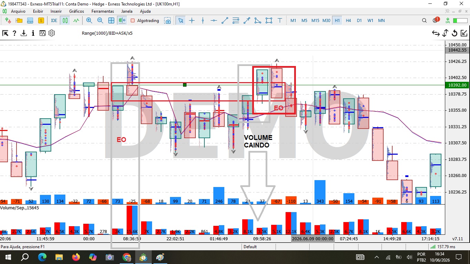470x264 pixels.
Task: Open account notifications with red badge
Action: pyautogui.click(x=436, y=20)
